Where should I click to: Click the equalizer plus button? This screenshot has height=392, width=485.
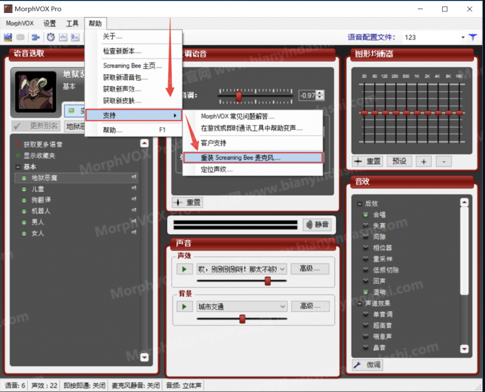coord(424,161)
